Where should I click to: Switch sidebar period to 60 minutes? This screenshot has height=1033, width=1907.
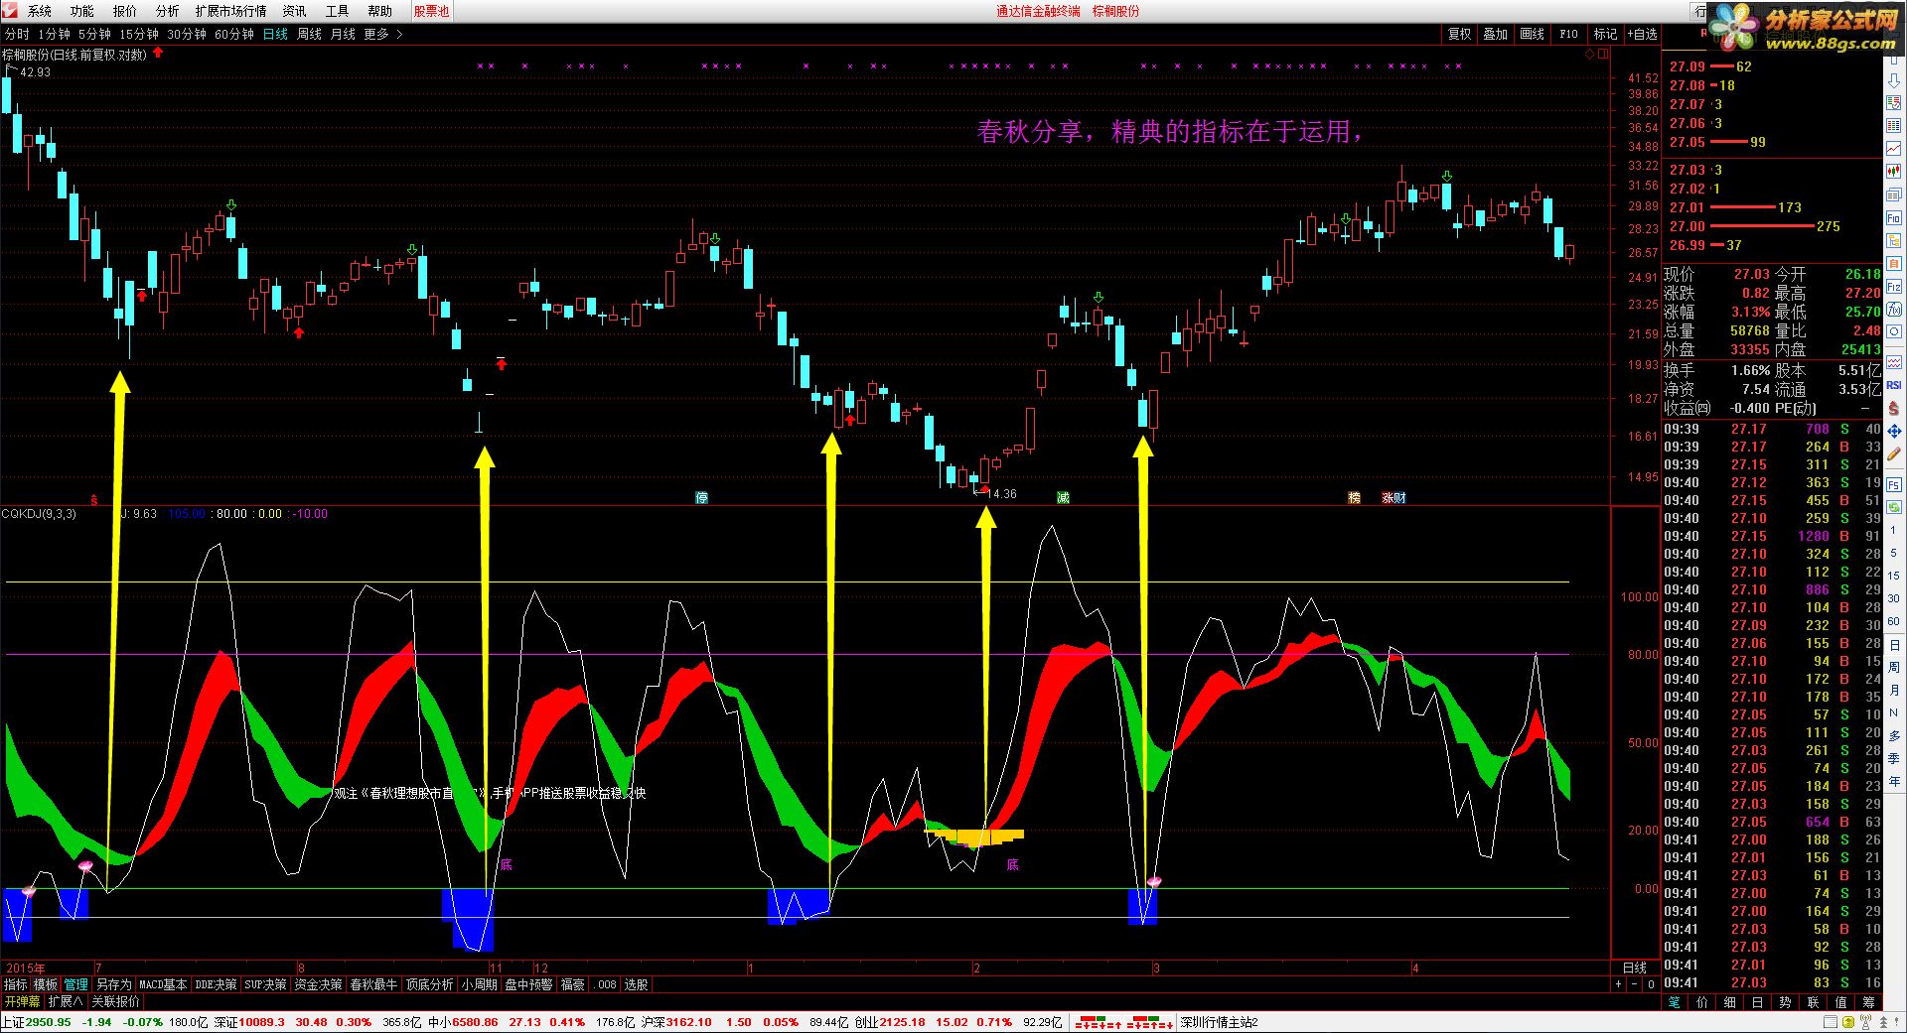pyautogui.click(x=1894, y=621)
